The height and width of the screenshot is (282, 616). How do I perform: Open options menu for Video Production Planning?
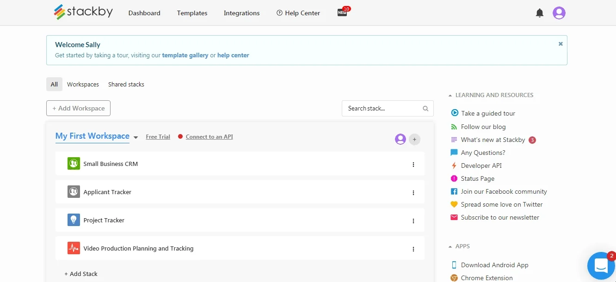click(x=413, y=249)
